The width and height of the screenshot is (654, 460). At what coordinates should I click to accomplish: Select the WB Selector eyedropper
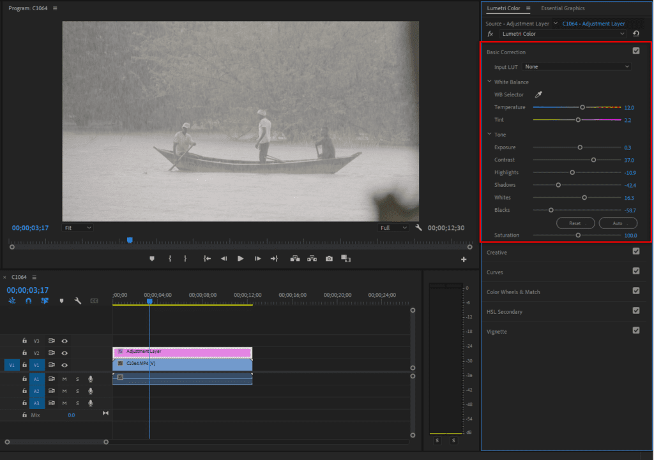(x=538, y=94)
